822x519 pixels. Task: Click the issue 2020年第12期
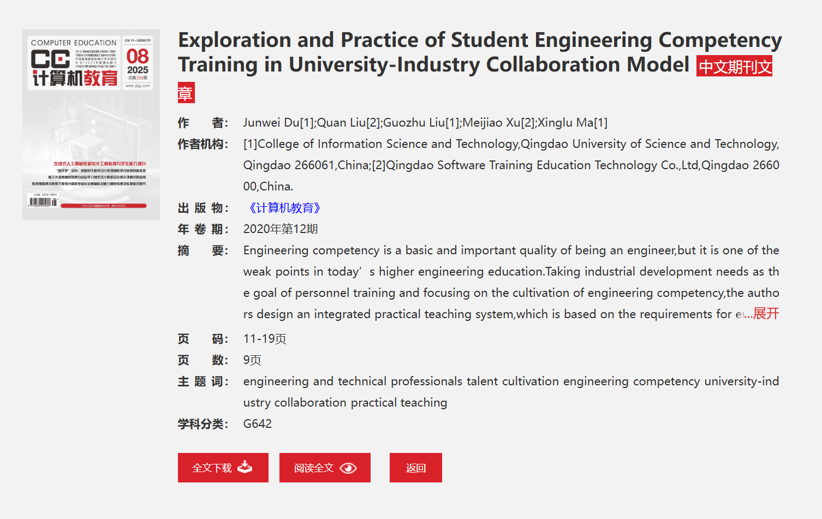point(281,229)
